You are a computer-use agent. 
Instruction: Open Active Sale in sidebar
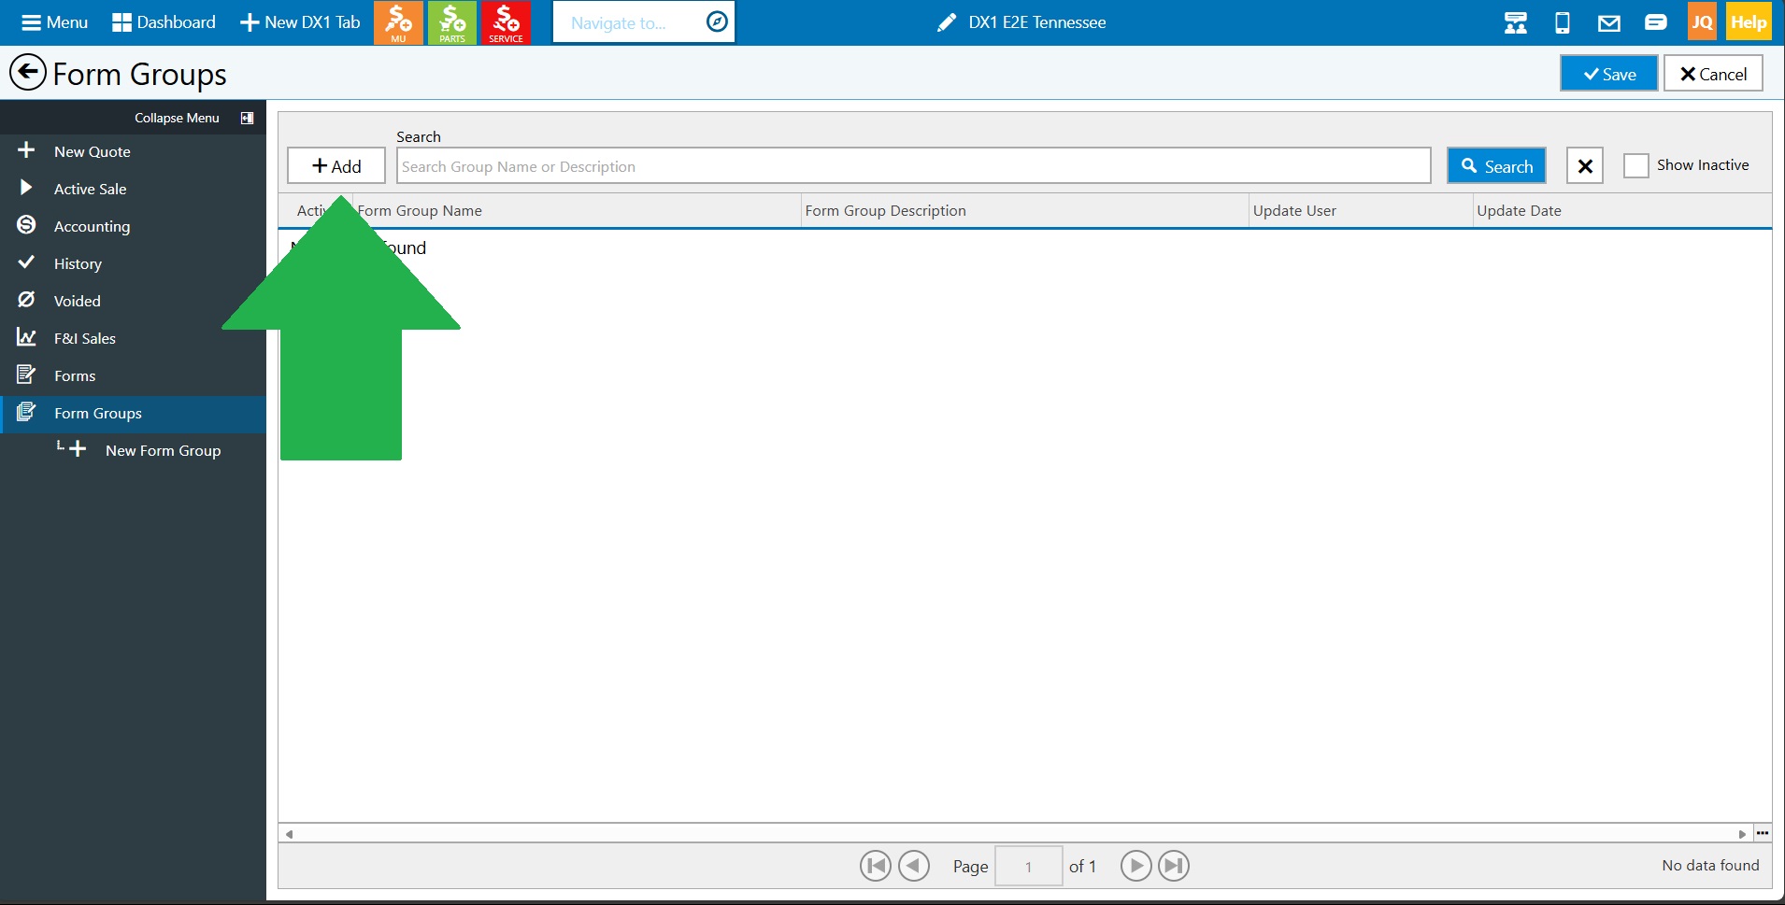point(133,189)
